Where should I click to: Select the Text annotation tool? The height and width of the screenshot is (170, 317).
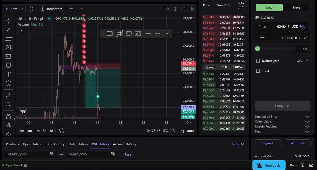coord(8,74)
